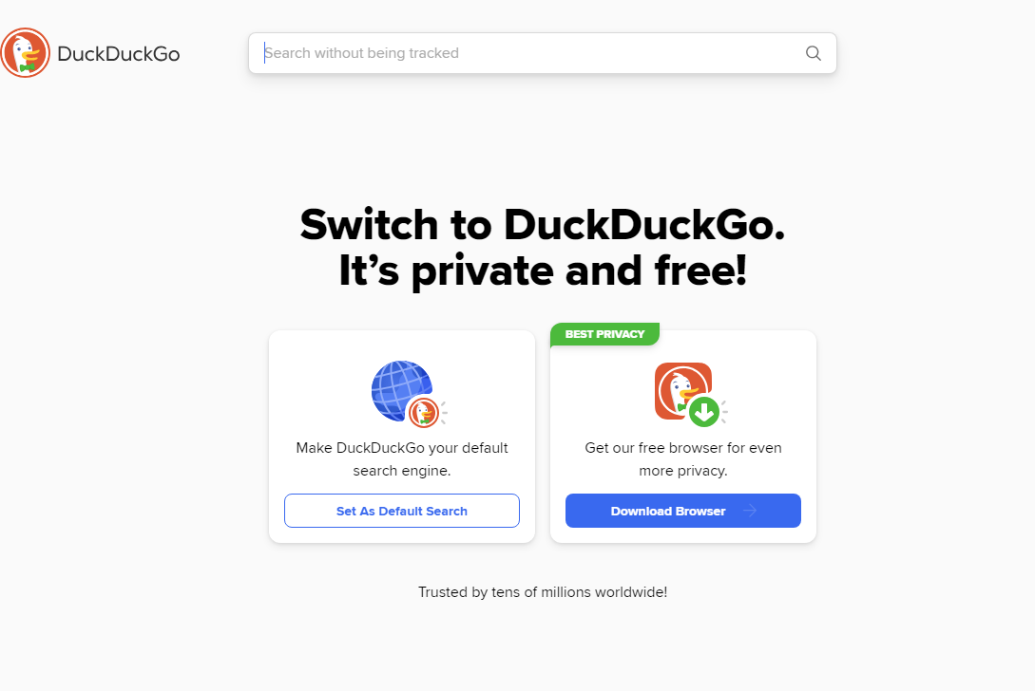Click the arrow icon inside Download Browser
Image resolution: width=1035 pixels, height=691 pixels.
[x=750, y=511]
